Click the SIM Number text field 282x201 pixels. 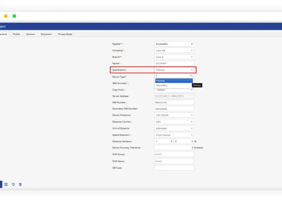tap(174, 103)
